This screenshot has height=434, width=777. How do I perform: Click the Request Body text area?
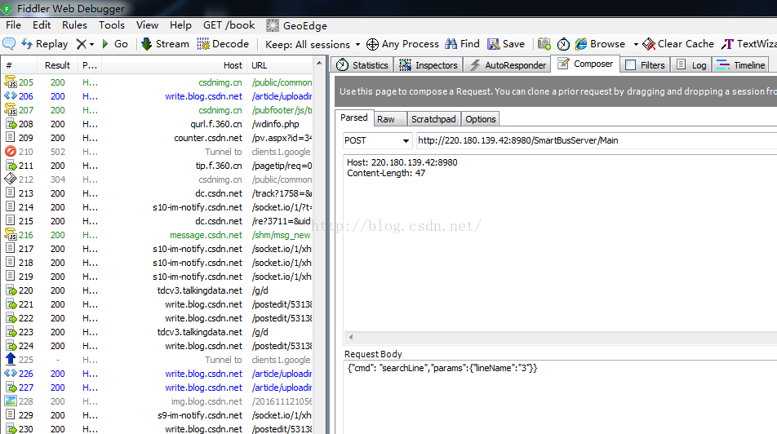(x=560, y=397)
